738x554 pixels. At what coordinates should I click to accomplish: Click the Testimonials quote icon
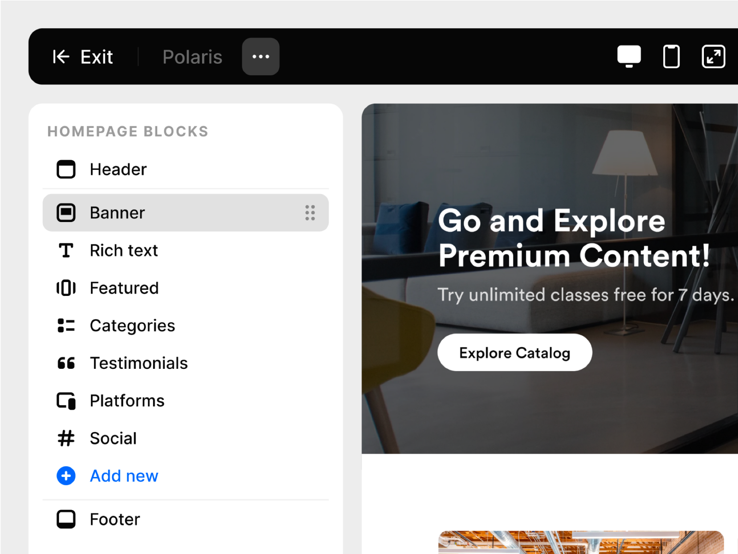pos(66,363)
